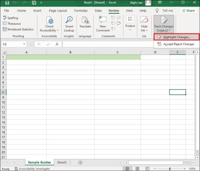Click the user account avatar icon
Screen dimensions: 200x171
(148, 3)
